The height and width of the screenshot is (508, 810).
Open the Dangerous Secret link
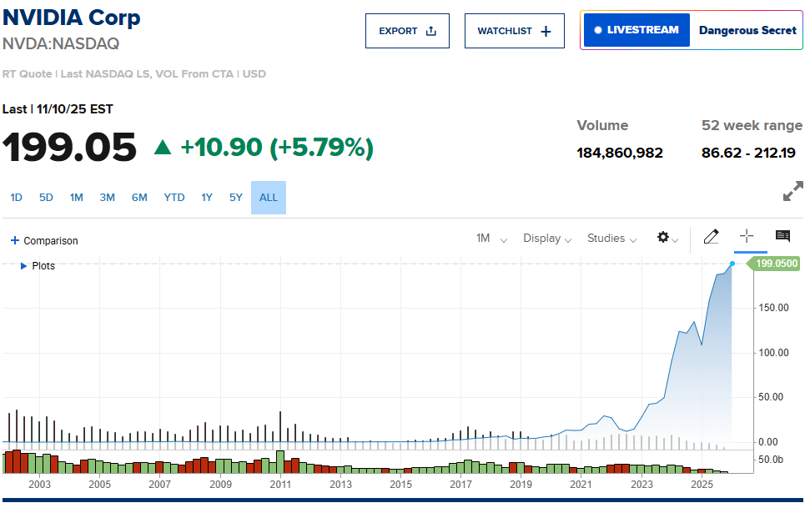pyautogui.click(x=747, y=30)
